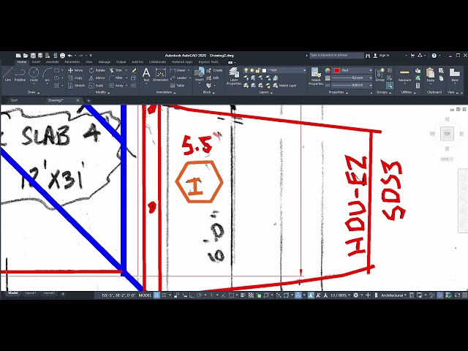Click the Trim tool
The image size is (468, 351).
pyautogui.click(x=116, y=70)
